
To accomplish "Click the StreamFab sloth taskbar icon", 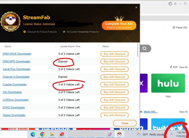I will [x=119, y=134].
